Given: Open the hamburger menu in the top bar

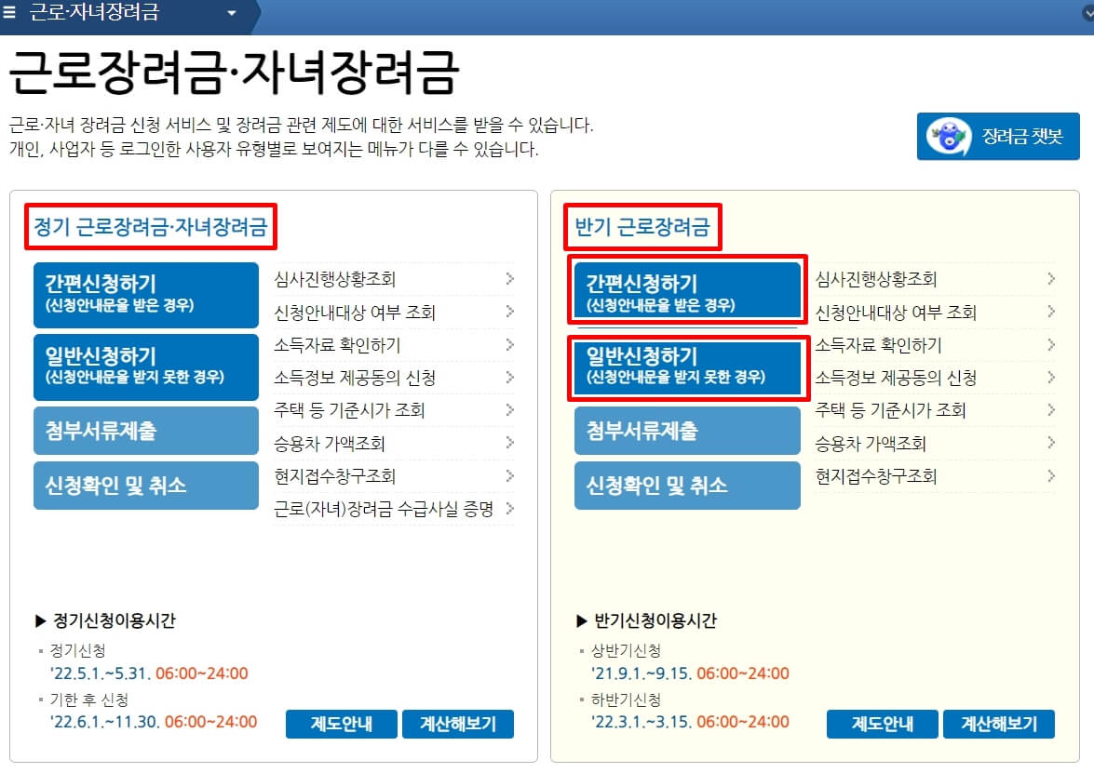Looking at the screenshot, I should pyautogui.click(x=10, y=14).
